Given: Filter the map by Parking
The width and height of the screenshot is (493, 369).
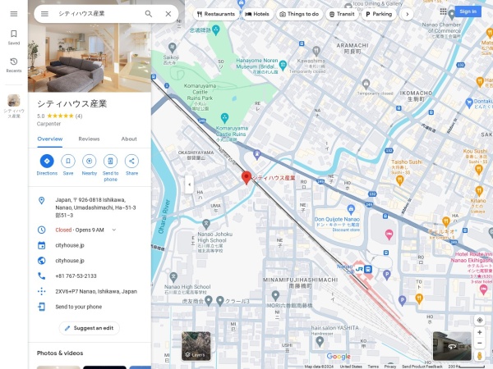Looking at the screenshot, I should (379, 14).
